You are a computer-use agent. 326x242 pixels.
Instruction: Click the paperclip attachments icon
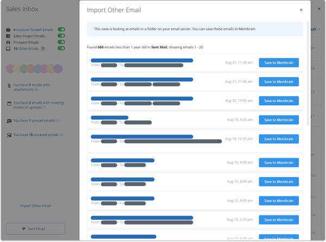(9, 86)
